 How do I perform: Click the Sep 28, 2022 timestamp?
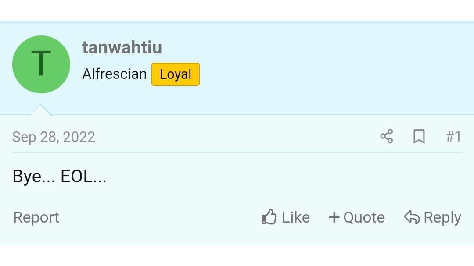(x=54, y=137)
